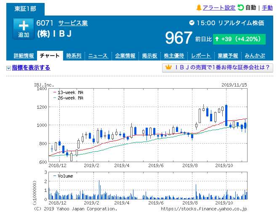Image resolution: width=277 pixels, height=215 pixels.
Task: Go to the 企業情報 tab
Action: click(125, 56)
